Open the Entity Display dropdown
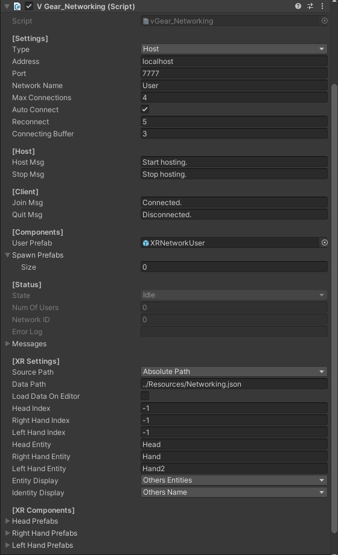This screenshot has height=555, width=338. (x=234, y=480)
